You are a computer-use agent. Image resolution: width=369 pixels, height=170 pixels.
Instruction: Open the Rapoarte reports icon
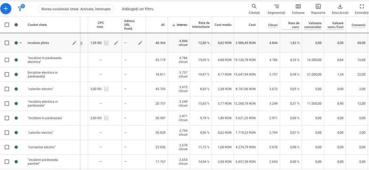point(318,9)
